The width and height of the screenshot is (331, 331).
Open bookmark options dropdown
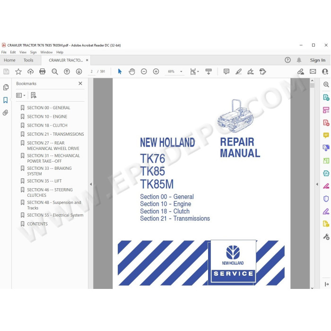click(21, 96)
